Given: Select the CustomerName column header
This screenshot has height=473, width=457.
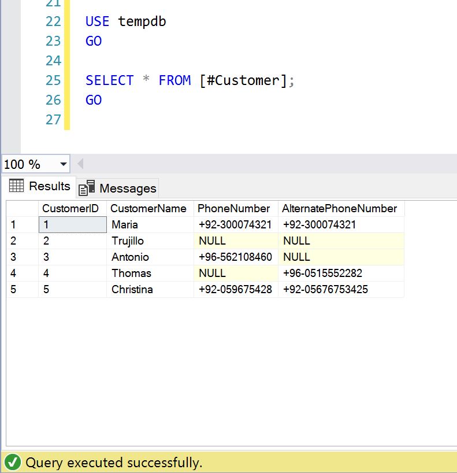Looking at the screenshot, I should tap(148, 208).
